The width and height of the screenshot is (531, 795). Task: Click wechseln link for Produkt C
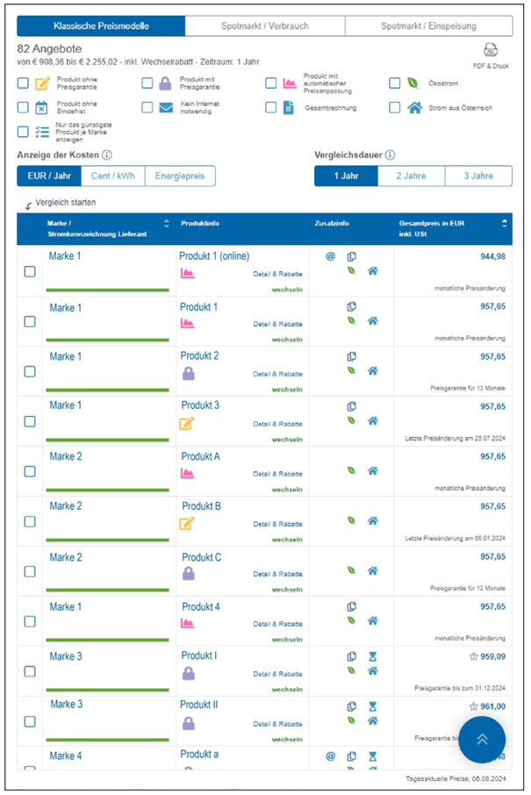click(287, 590)
